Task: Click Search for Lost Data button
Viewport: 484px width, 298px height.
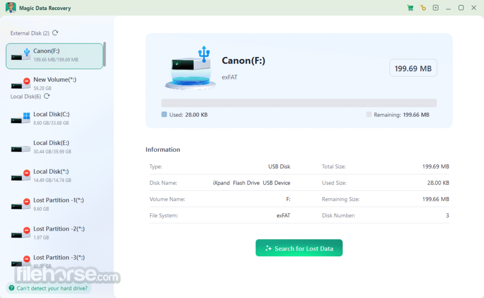Action: pyautogui.click(x=299, y=248)
